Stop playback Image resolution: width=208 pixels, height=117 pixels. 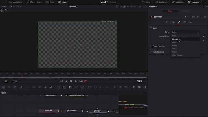coord(71,81)
